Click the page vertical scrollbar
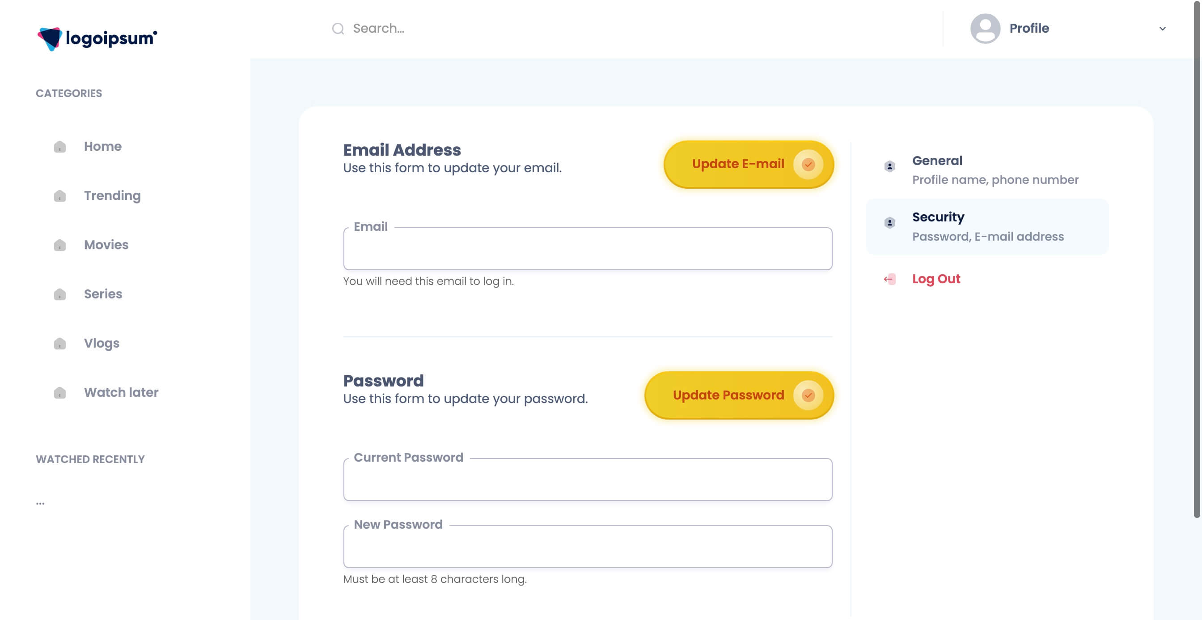The width and height of the screenshot is (1202, 620). pos(1197,259)
